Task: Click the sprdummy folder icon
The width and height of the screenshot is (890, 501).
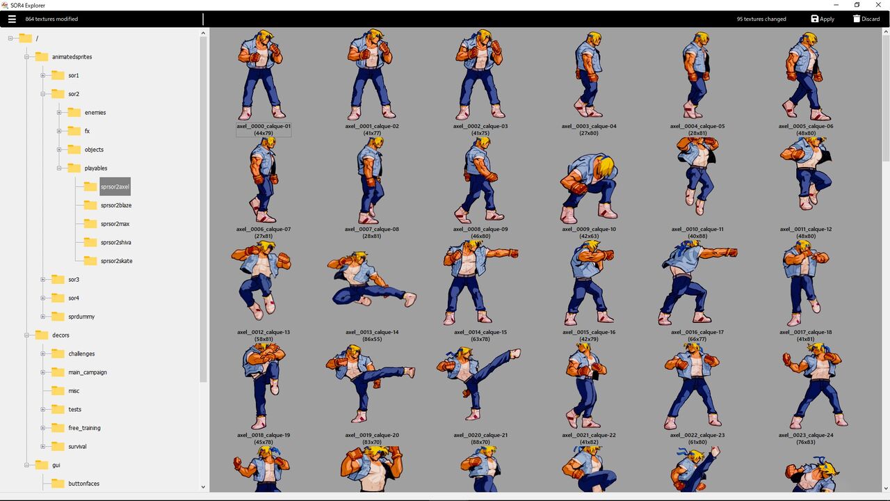Action: [58, 316]
